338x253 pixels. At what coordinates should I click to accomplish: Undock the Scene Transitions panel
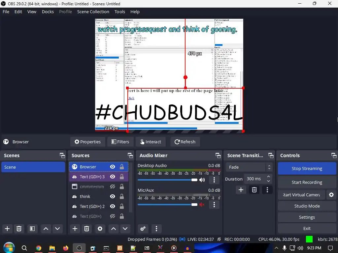271,155
